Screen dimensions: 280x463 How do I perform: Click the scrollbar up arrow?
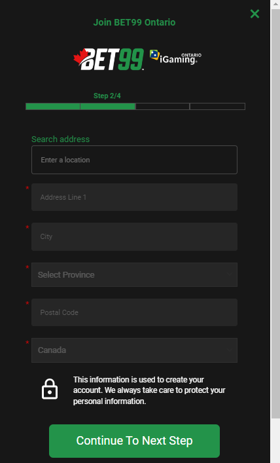(275, 4)
